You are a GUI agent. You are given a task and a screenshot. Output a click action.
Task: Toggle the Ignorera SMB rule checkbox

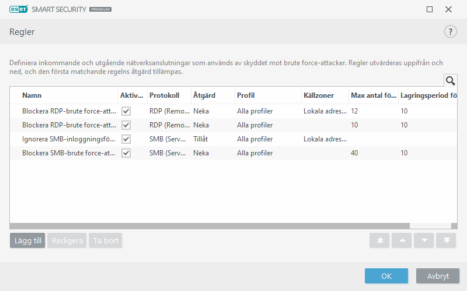[126, 139]
